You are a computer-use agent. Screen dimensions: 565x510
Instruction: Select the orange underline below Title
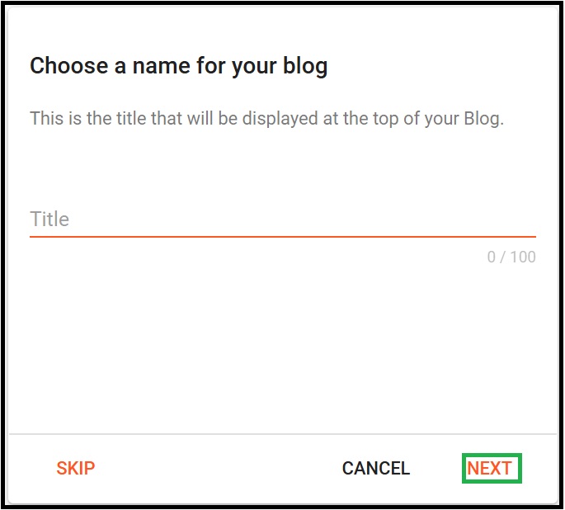(282, 237)
